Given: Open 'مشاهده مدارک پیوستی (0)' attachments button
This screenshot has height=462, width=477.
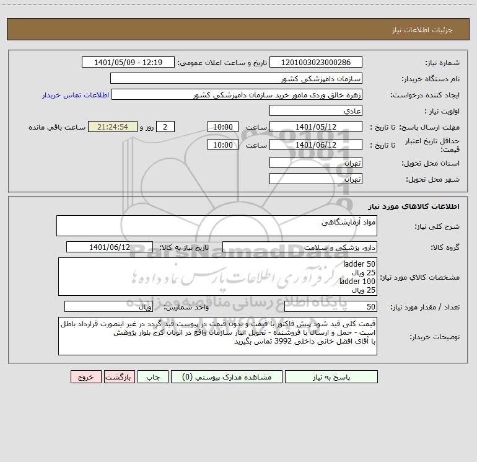Looking at the screenshot, I should pos(227,376).
